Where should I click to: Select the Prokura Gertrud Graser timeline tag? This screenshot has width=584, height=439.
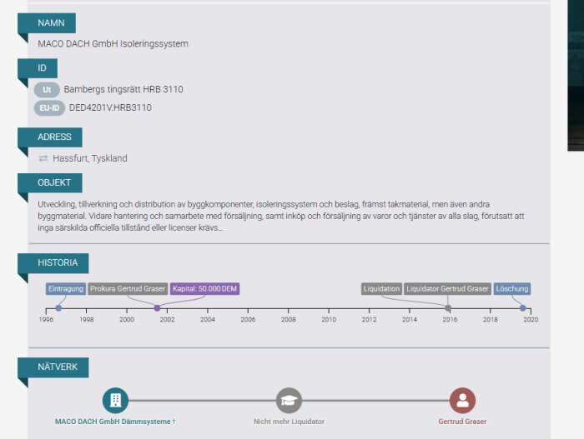[x=128, y=289]
